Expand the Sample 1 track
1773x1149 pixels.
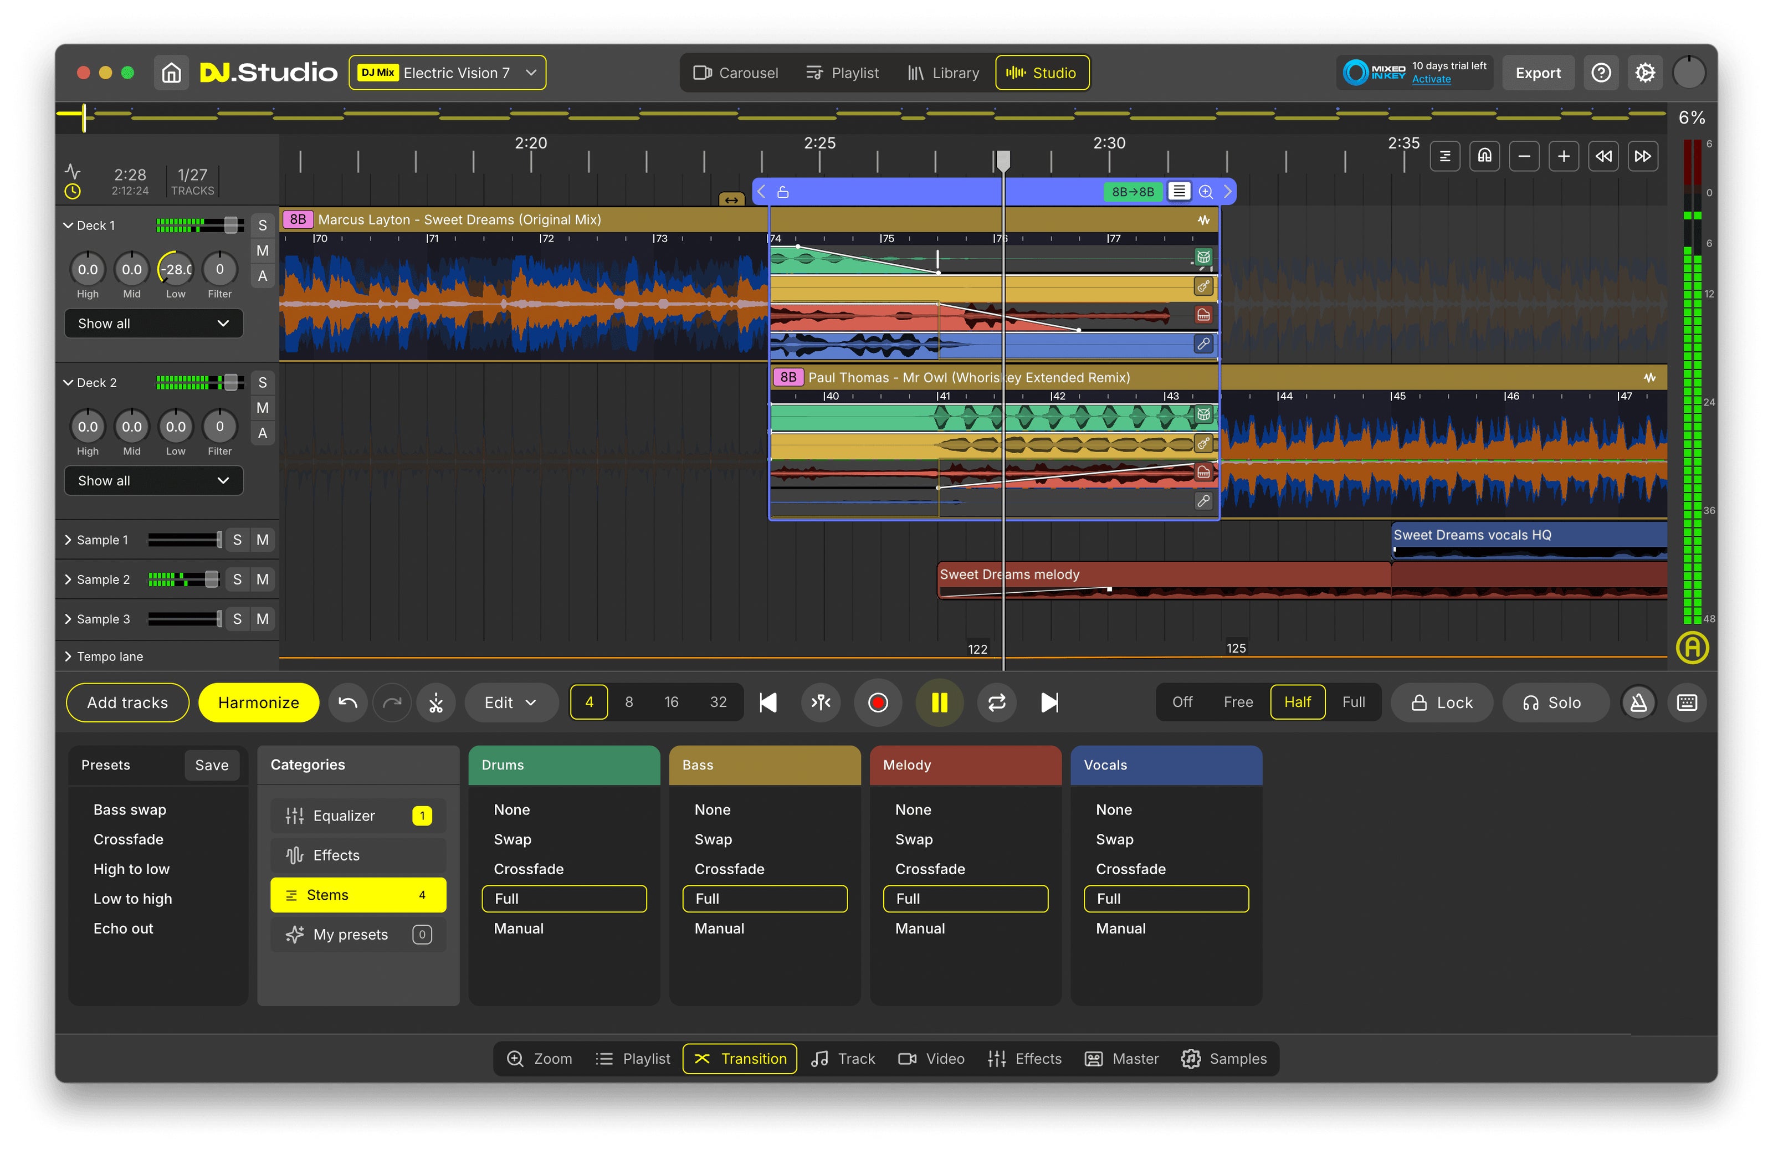coord(68,540)
